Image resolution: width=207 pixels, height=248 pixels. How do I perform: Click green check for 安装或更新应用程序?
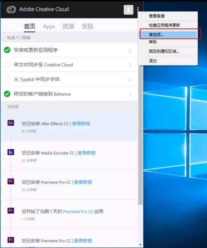coord(7,50)
